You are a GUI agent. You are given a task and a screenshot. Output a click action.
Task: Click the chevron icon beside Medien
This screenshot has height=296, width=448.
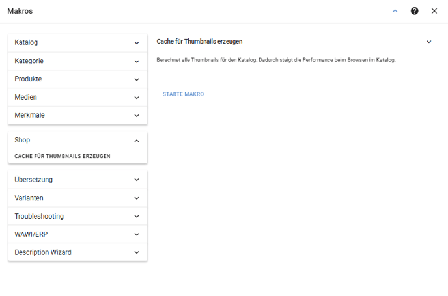[x=137, y=98]
